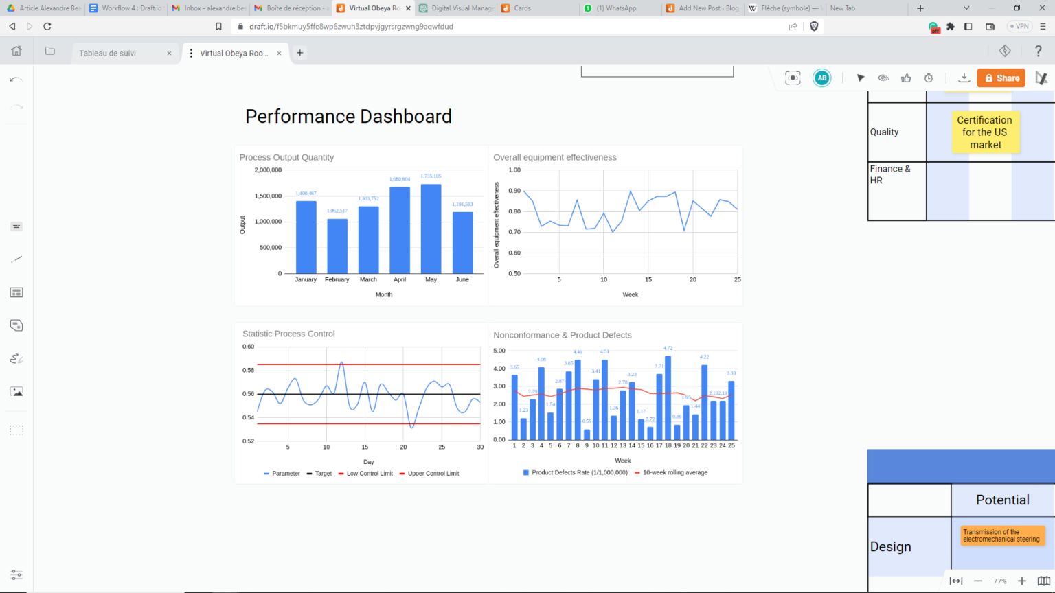Select the Redo arrow tool
The width and height of the screenshot is (1055, 593).
click(16, 106)
